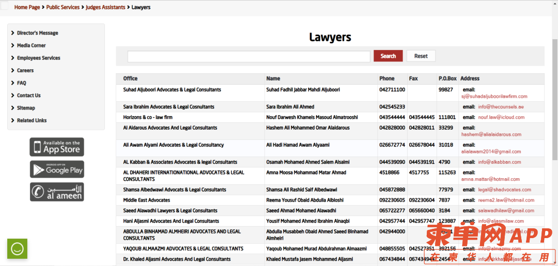The width and height of the screenshot is (558, 266).
Task: Open Careers in the sidebar
Action: [x=25, y=70]
